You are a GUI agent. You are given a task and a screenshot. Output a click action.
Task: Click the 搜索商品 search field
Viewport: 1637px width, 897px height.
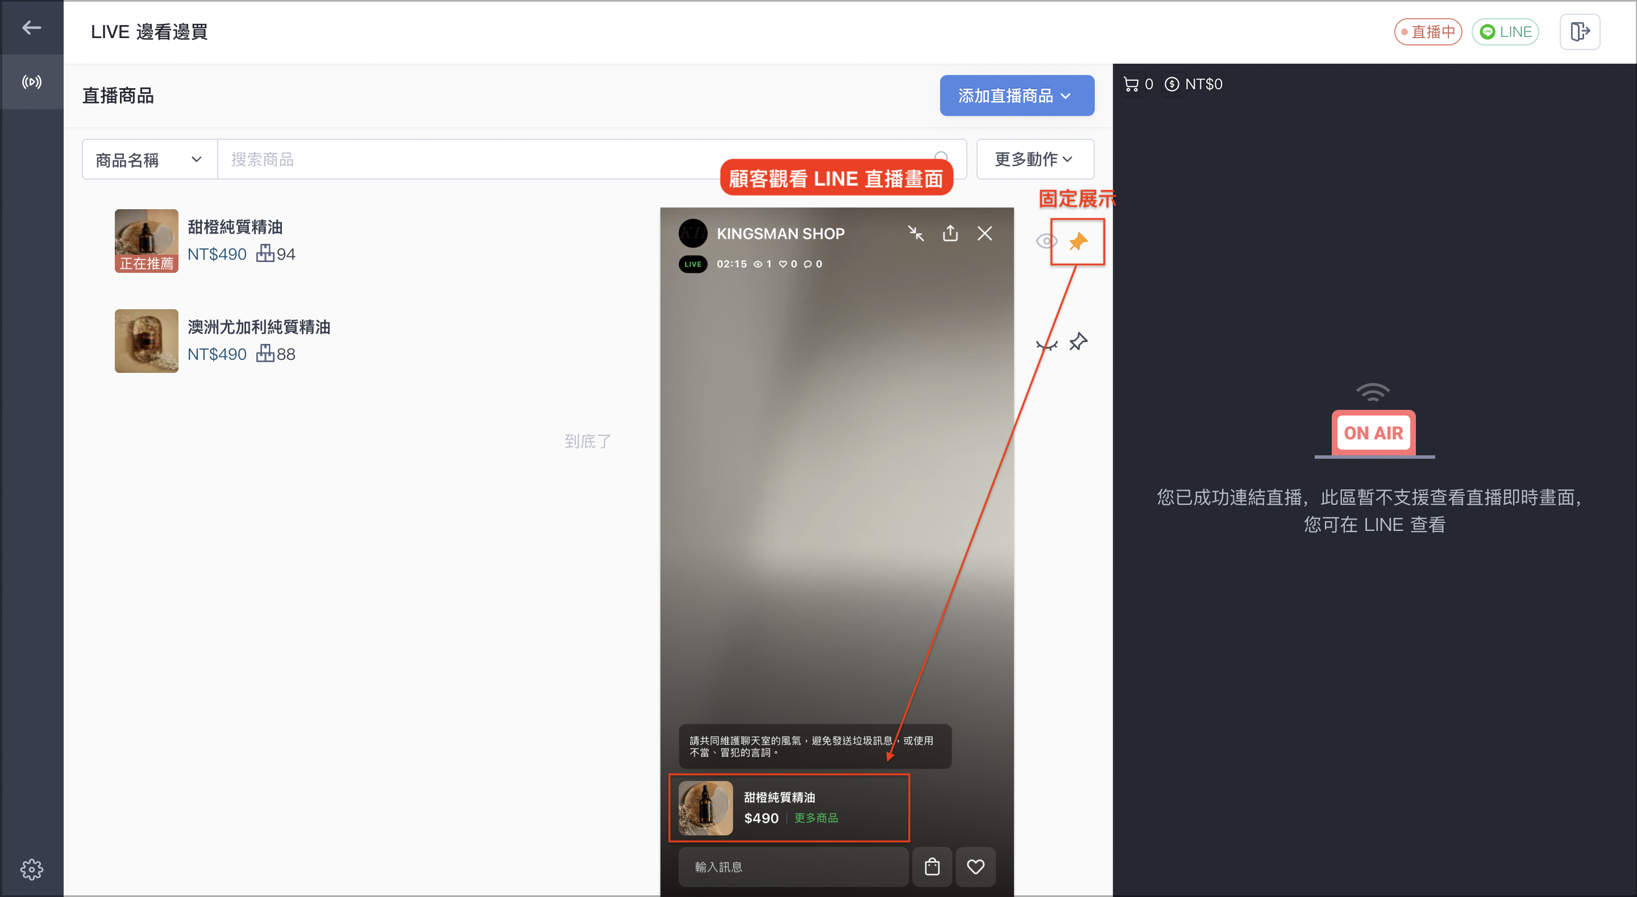point(591,159)
